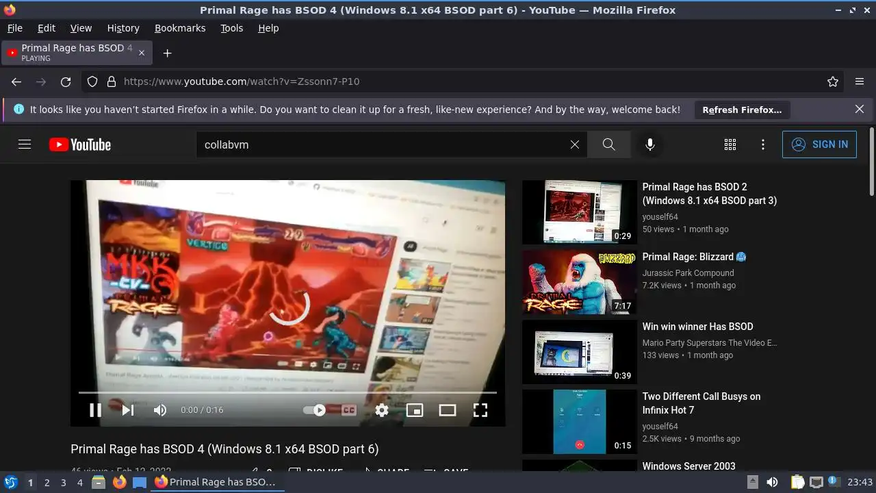Open Two Different Call Busys thumbnail

click(x=580, y=422)
